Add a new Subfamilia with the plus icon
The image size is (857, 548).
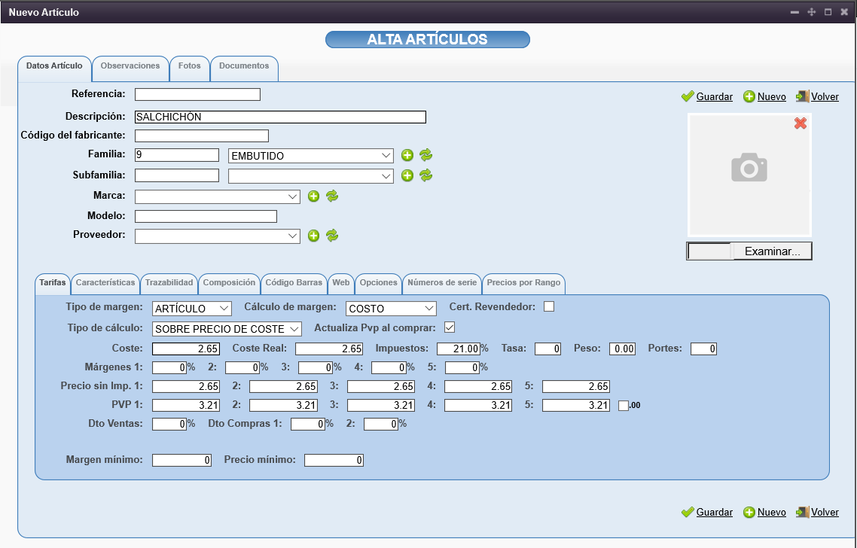407,175
